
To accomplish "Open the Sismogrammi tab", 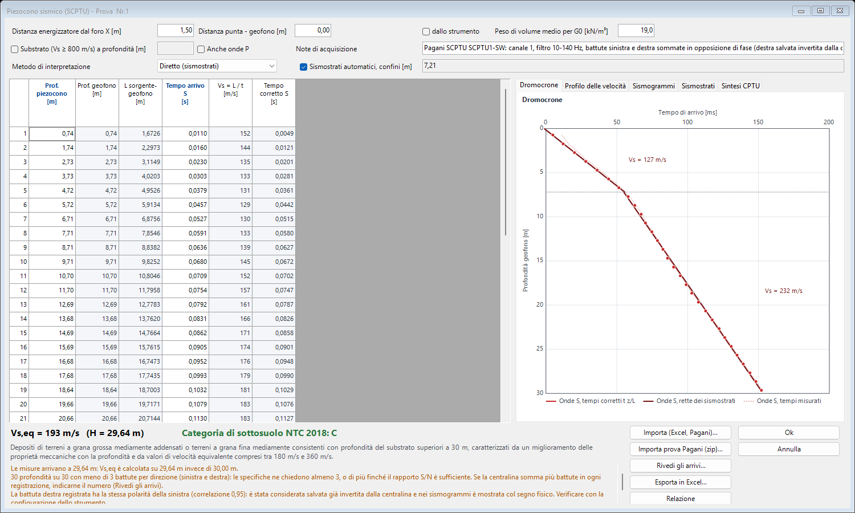I will [x=653, y=86].
